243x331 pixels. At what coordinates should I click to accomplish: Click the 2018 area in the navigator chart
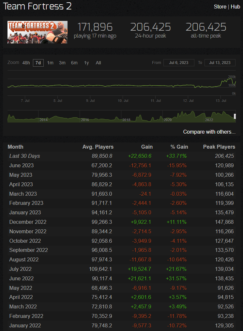(x=126, y=120)
